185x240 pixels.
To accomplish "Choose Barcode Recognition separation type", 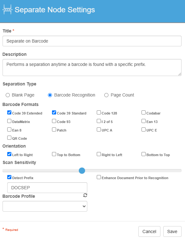I will pos(50,95).
